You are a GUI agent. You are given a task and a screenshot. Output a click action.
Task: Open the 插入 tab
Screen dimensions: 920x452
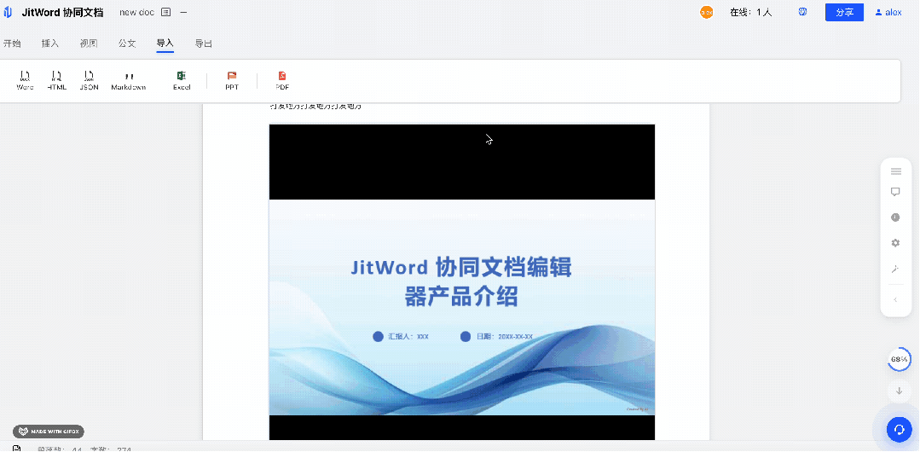(x=50, y=43)
